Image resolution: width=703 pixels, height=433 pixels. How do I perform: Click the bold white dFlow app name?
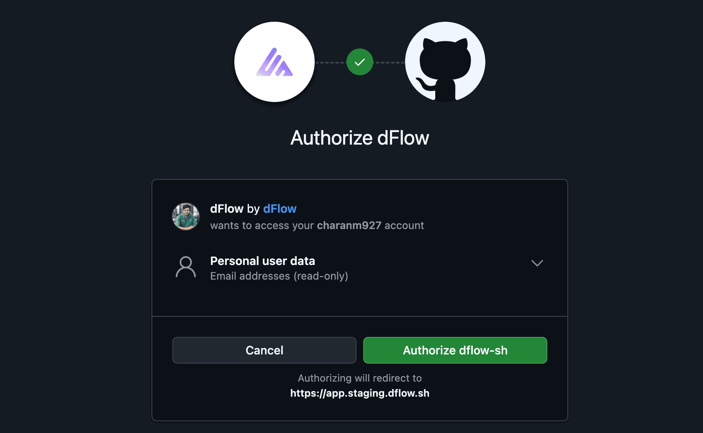point(227,209)
